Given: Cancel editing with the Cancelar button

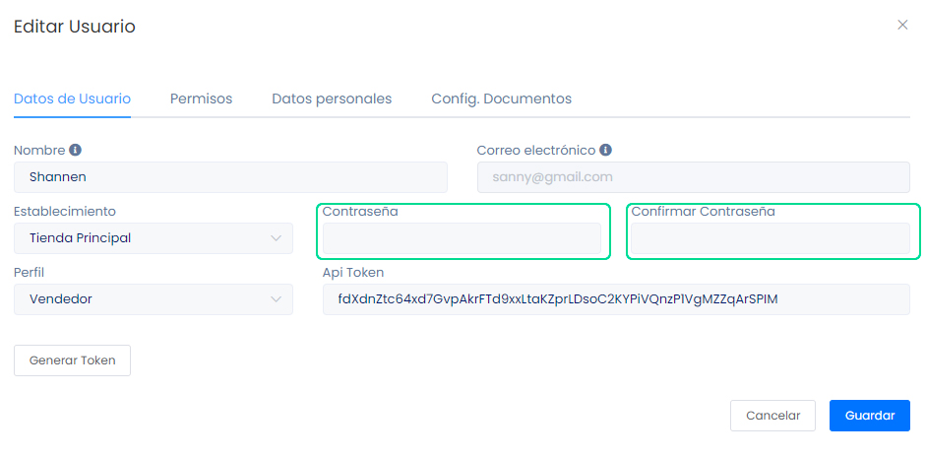Looking at the screenshot, I should click(772, 416).
